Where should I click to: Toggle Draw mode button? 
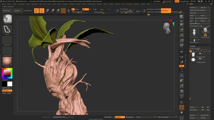coord(42,10)
